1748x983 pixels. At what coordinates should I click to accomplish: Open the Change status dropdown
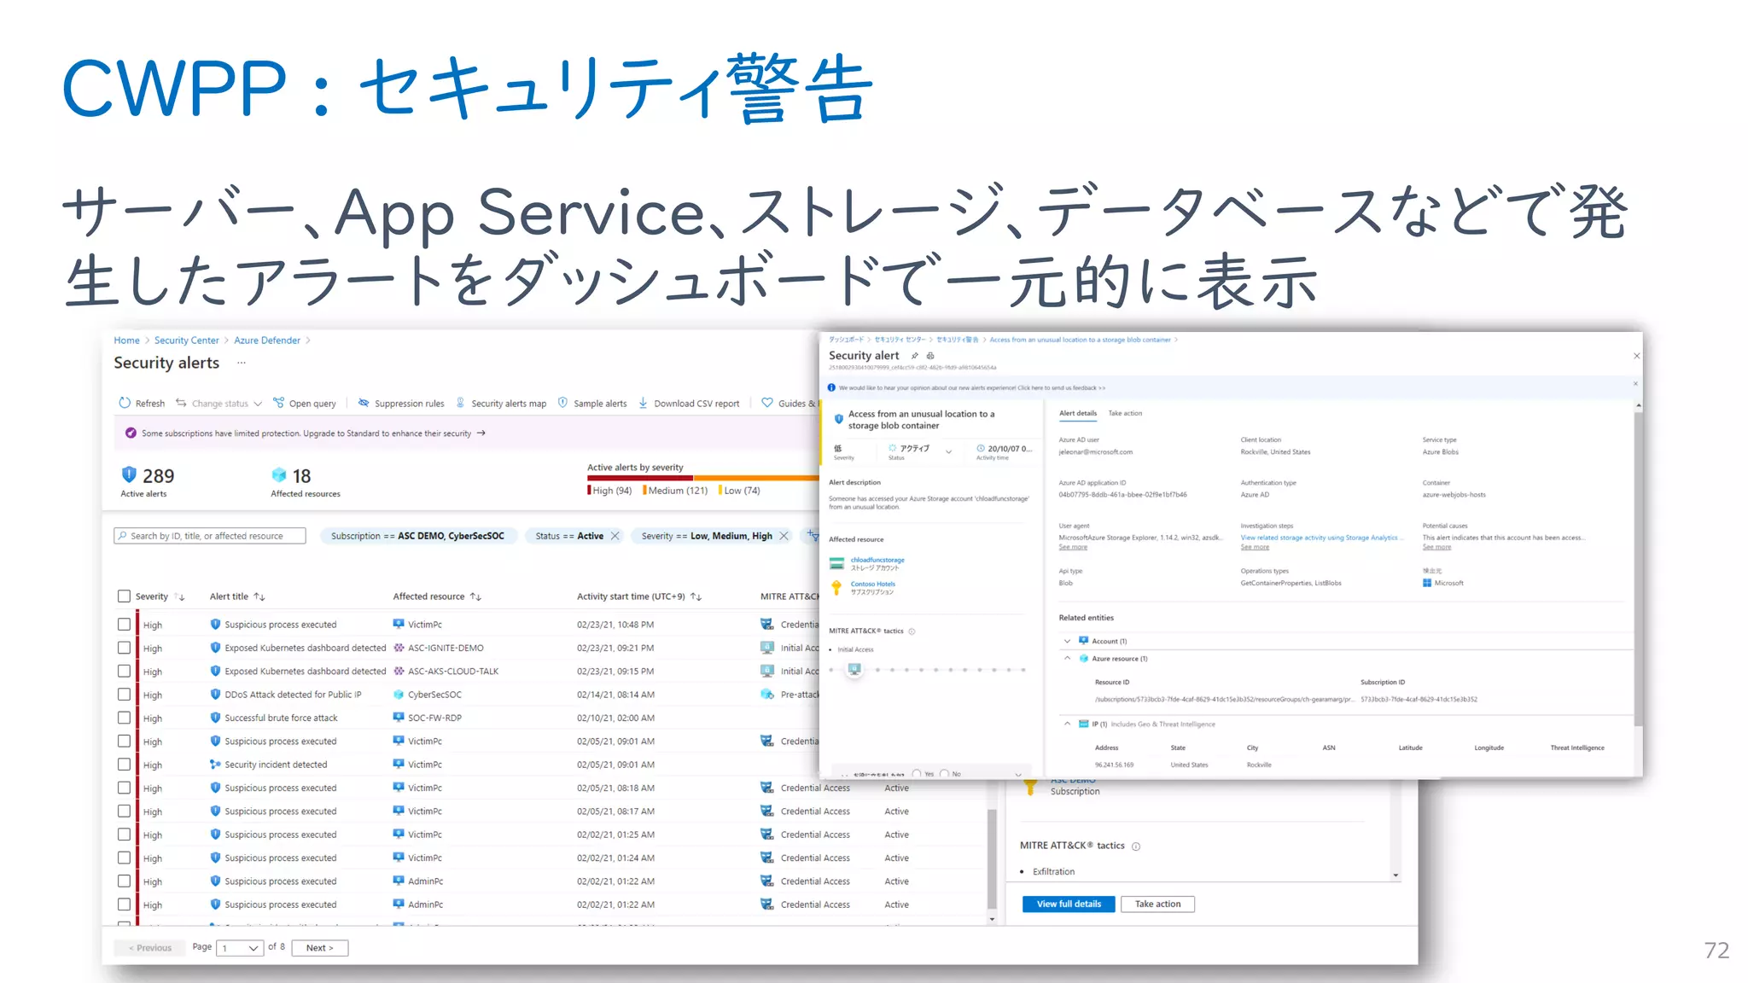point(219,404)
